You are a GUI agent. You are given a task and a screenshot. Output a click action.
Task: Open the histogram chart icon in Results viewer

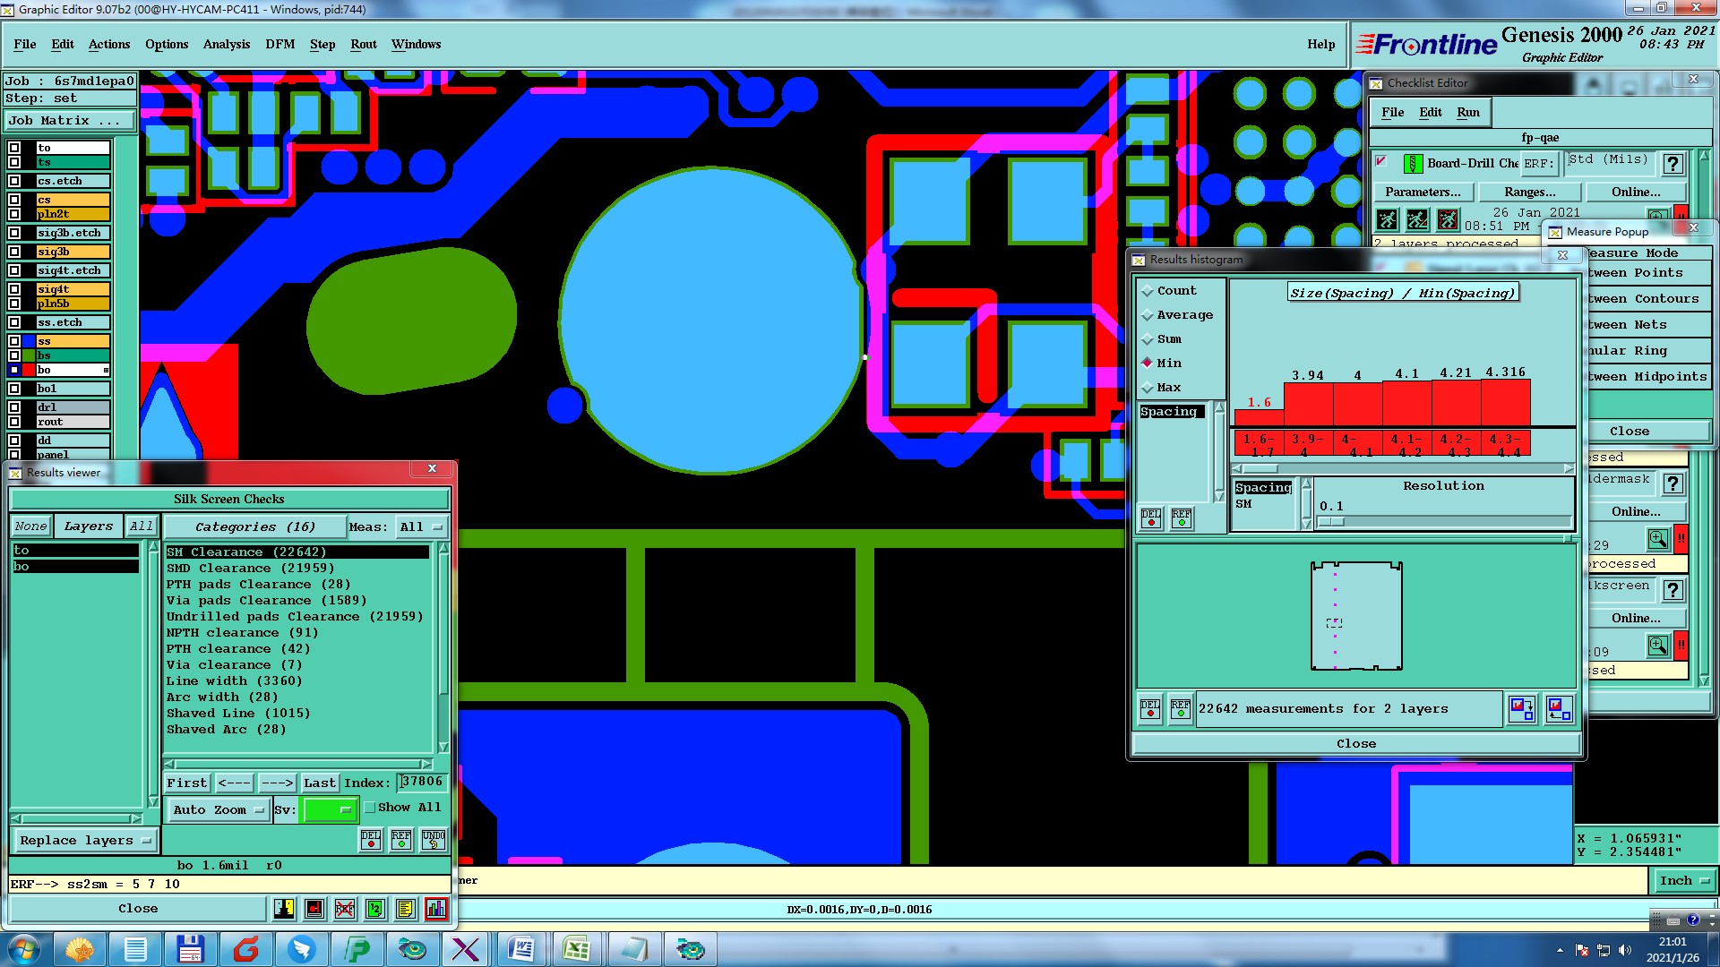(436, 909)
